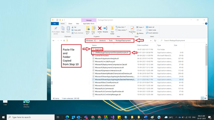The width and height of the screenshot is (214, 120).
Task: Open address bar history dropdown arrow
Action: [151, 41]
